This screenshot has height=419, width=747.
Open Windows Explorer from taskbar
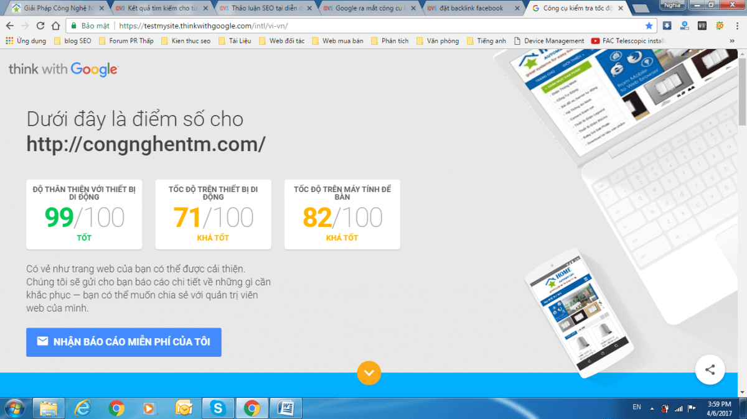pyautogui.click(x=49, y=408)
